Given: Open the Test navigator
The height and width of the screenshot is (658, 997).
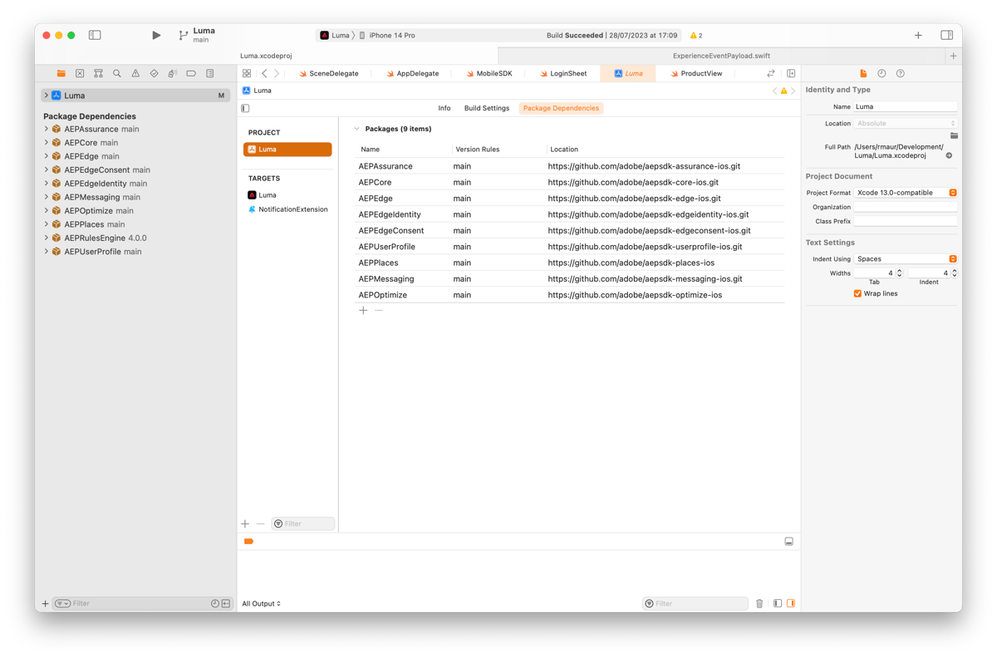Looking at the screenshot, I should point(154,74).
